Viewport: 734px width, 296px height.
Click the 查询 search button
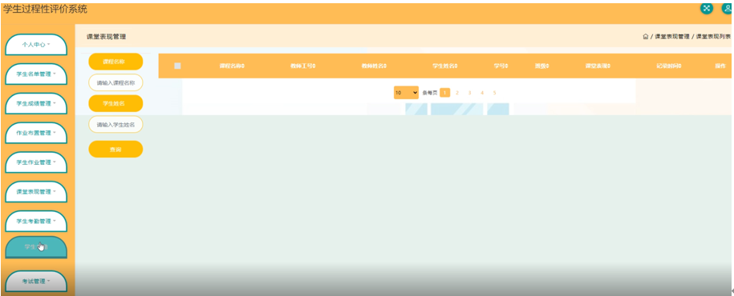pyautogui.click(x=116, y=150)
